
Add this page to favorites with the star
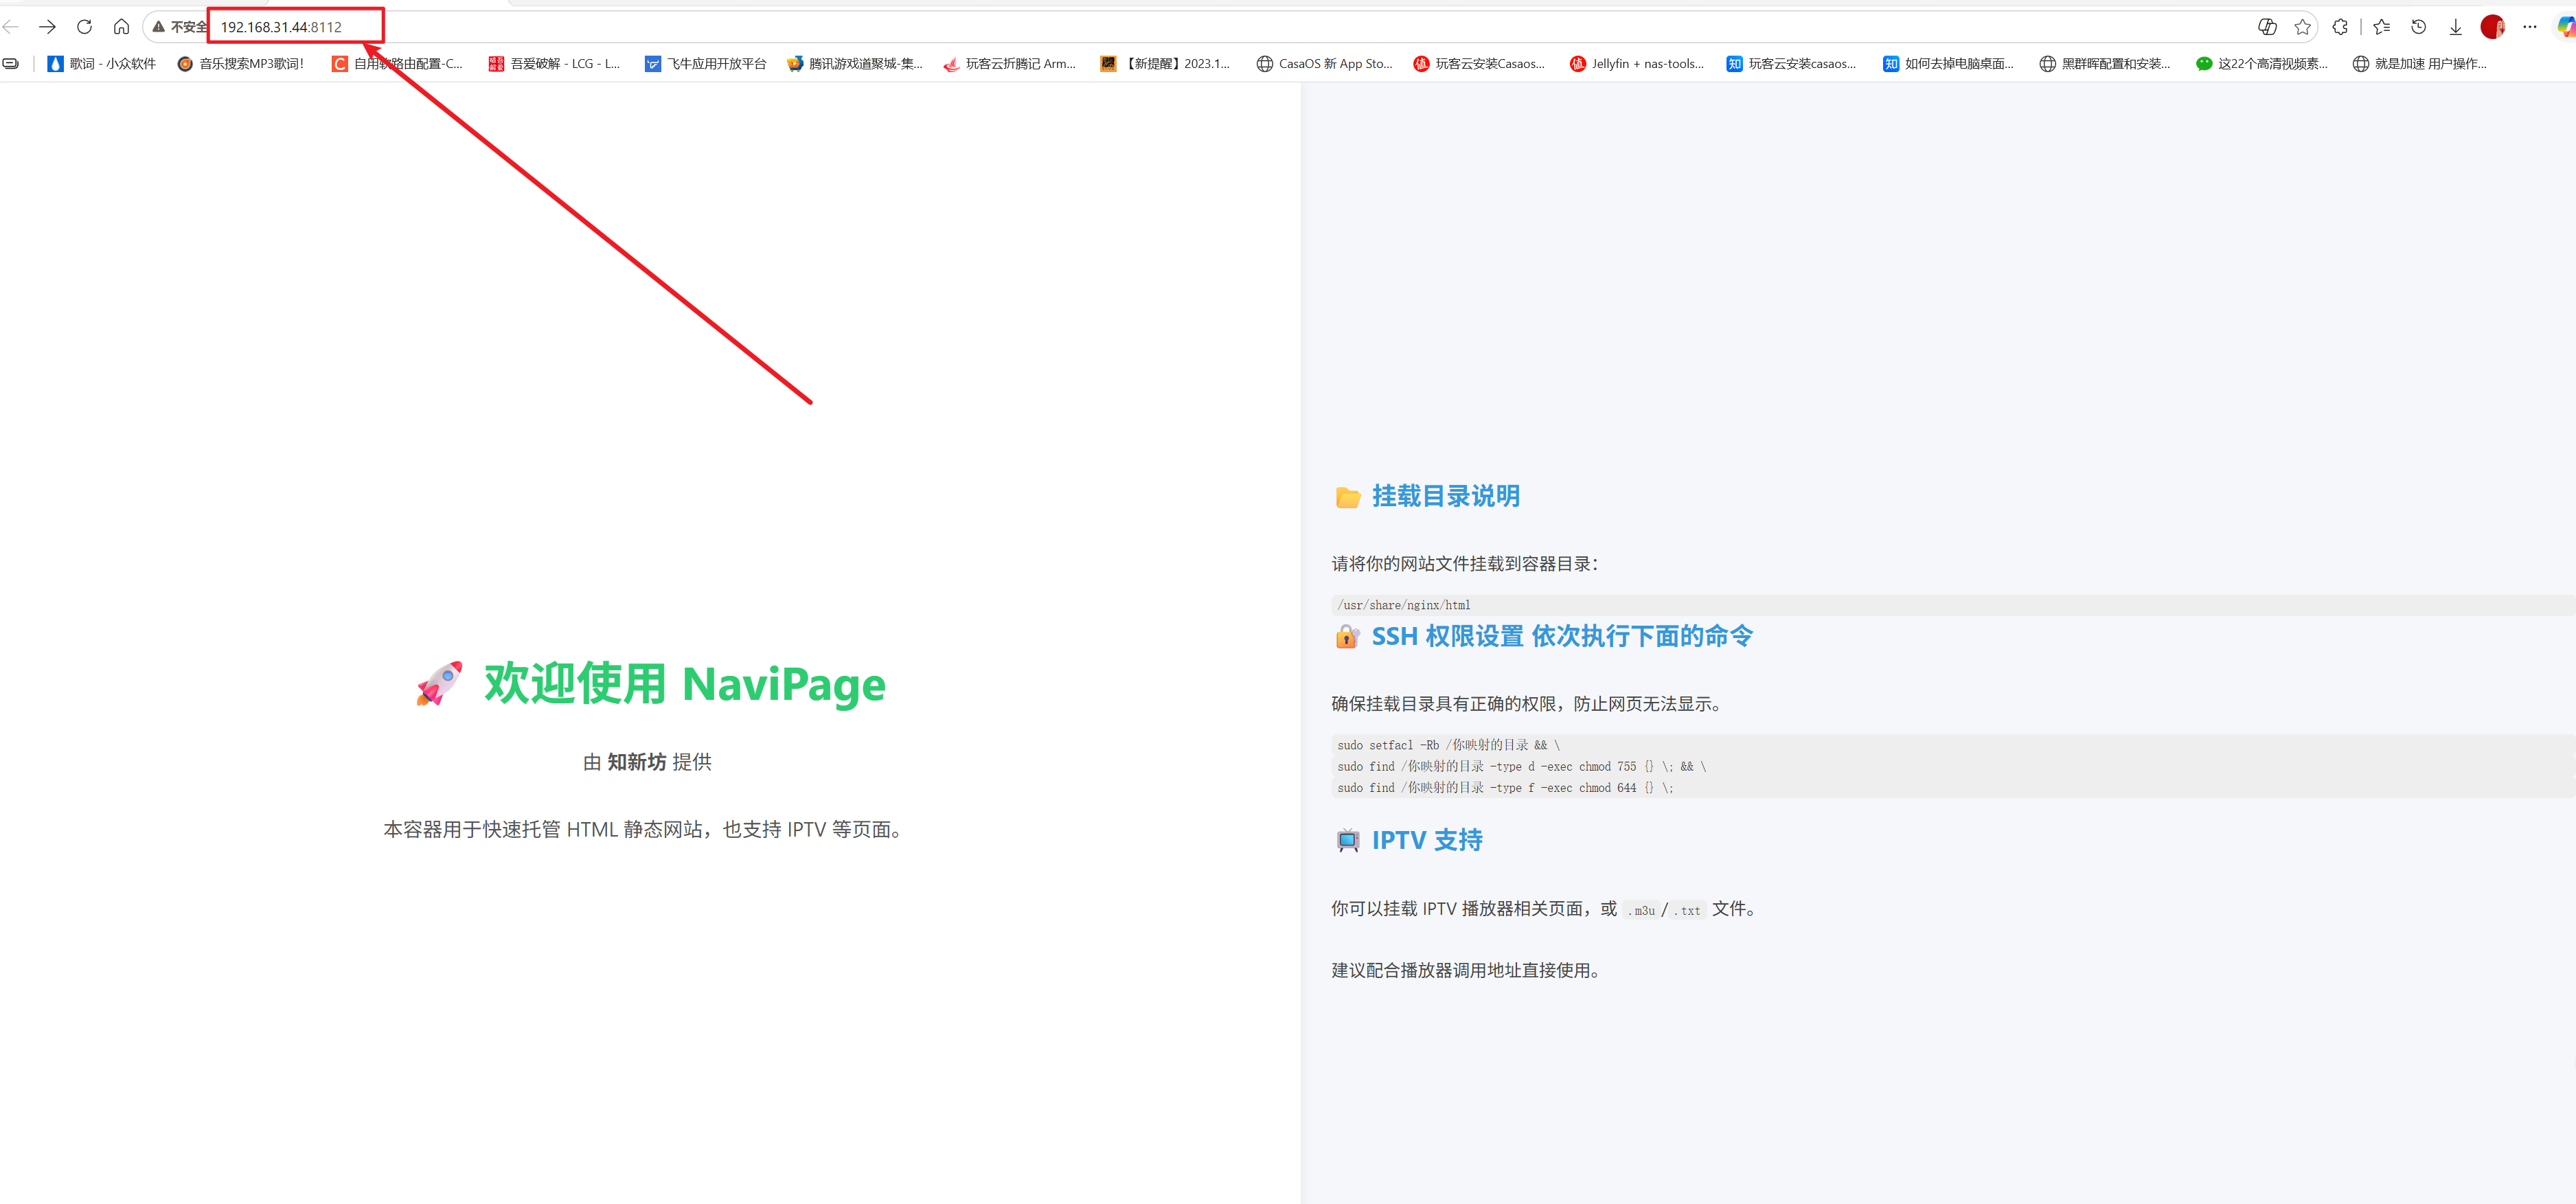pyautogui.click(x=2303, y=27)
